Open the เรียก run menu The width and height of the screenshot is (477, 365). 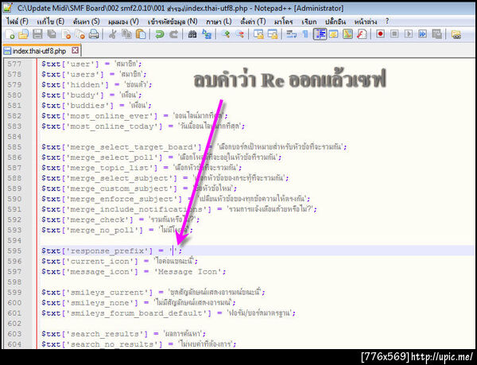308,21
